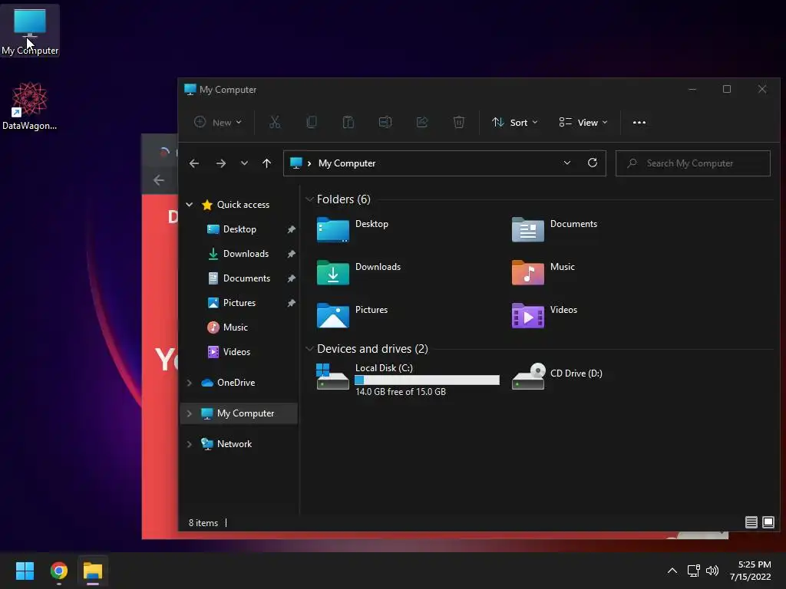Open the New dropdown menu
Viewport: 786px width, 589px height.
click(x=218, y=122)
